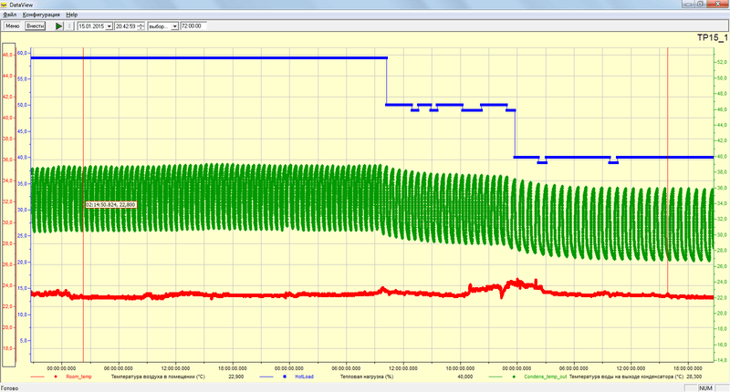Select the HotLoad legend entry
The height and width of the screenshot is (392, 730).
(304, 376)
